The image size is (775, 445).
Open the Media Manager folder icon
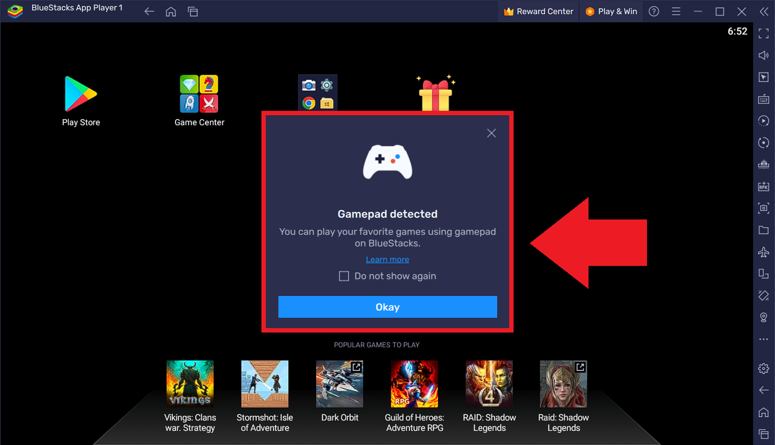(763, 230)
